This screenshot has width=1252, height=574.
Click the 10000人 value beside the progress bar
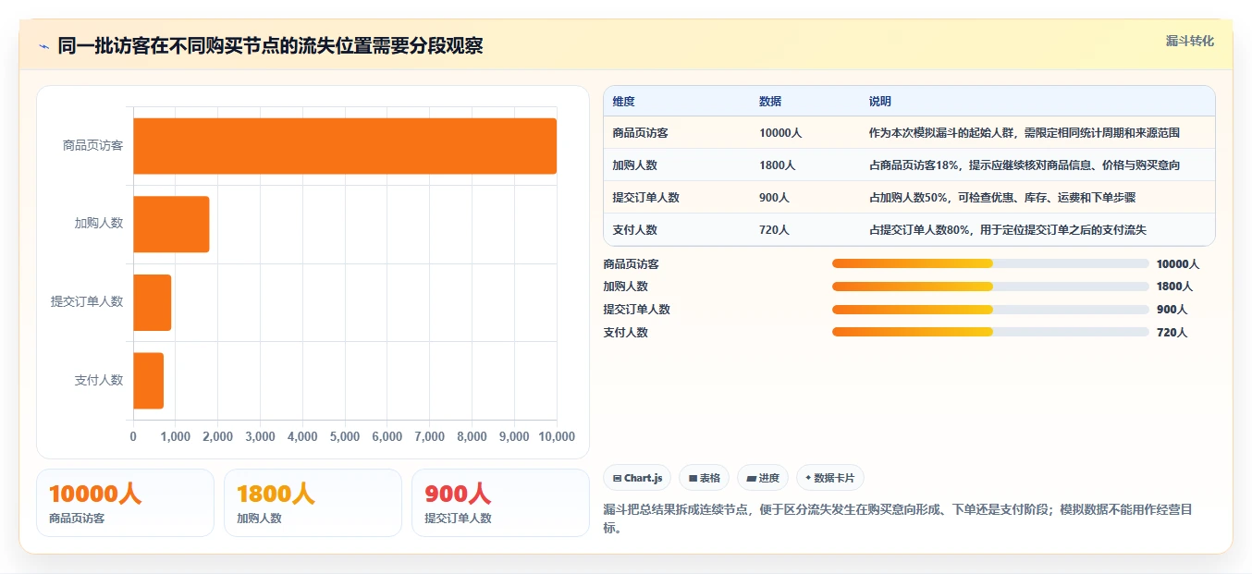pos(1178,263)
